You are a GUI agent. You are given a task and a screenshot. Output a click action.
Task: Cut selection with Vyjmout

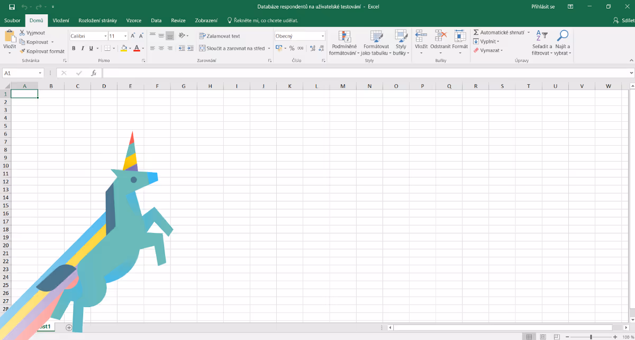[32, 33]
